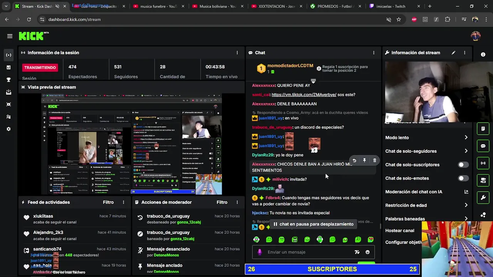The image size is (493, 277).
Task: Open the browser extensions puzzle icon
Action: point(447,20)
